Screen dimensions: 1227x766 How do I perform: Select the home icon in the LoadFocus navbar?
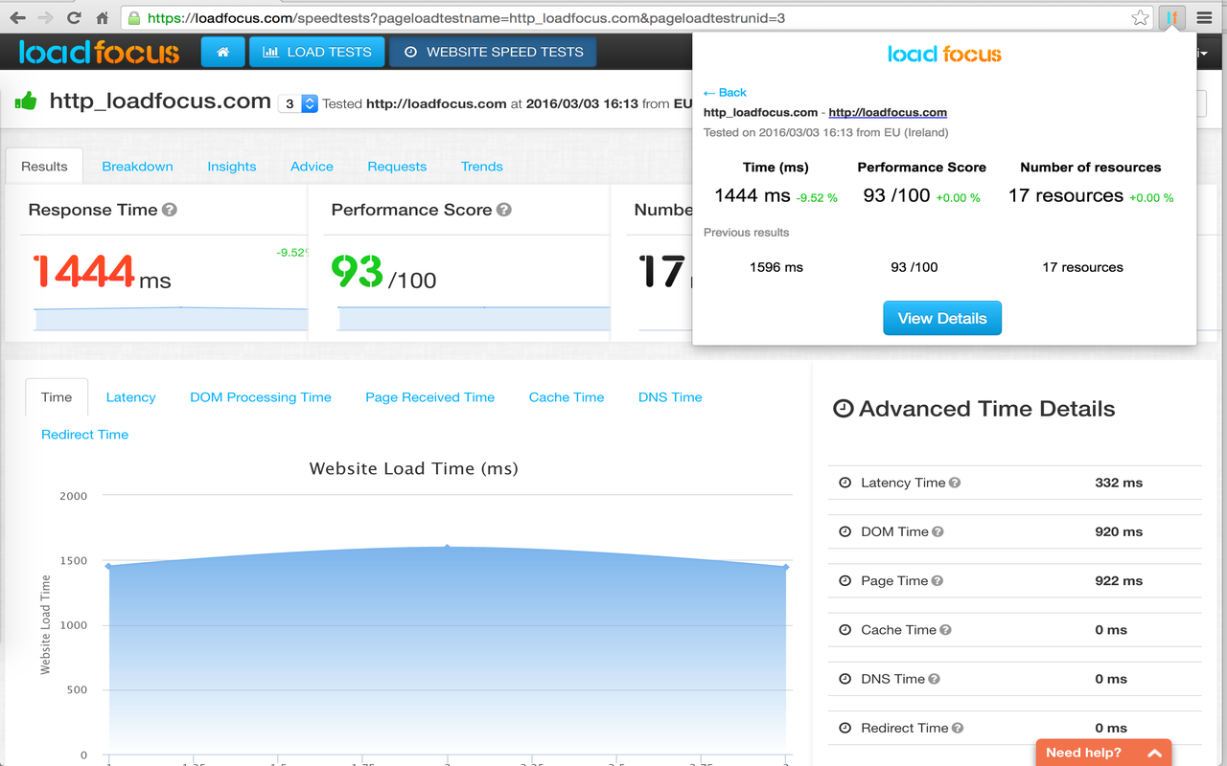[x=222, y=53]
